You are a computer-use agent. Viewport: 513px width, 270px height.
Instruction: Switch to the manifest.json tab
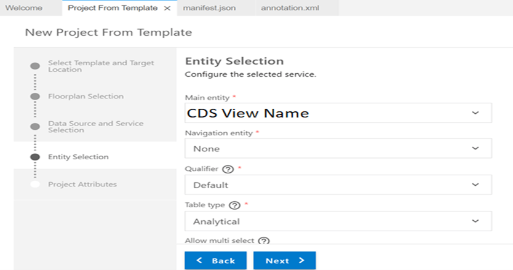click(x=209, y=8)
